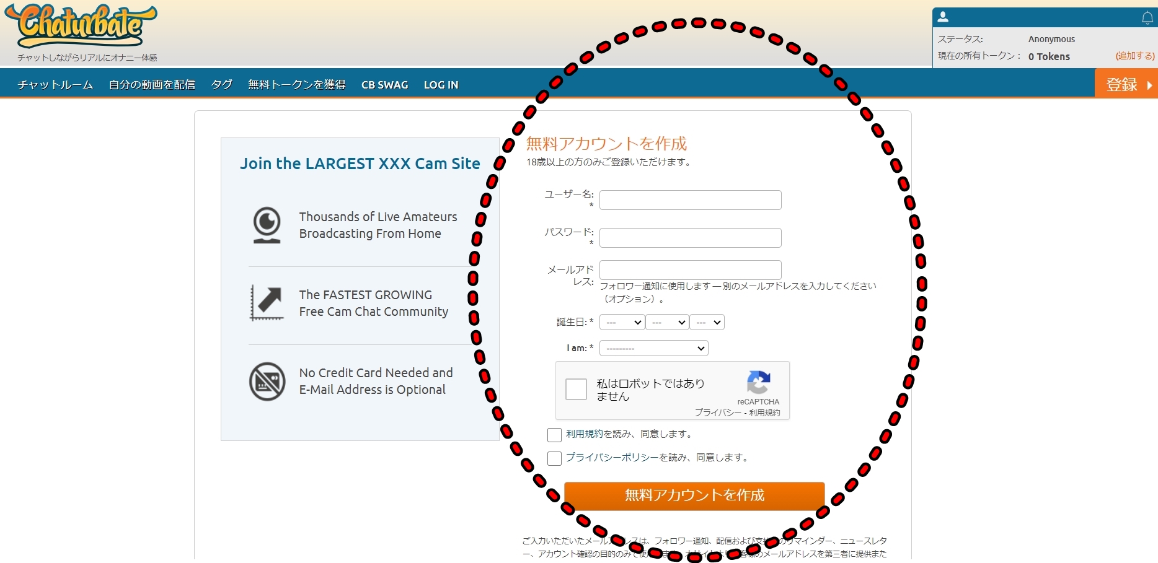The image size is (1158, 563).
Task: Check the terms of use agreement box
Action: click(554, 435)
